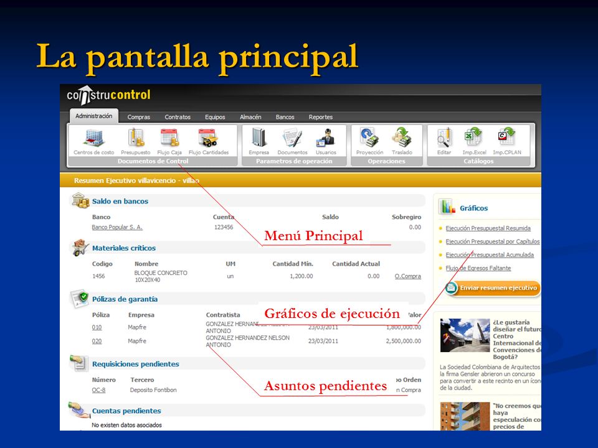
Task: Click the Materiales críticos heading
Action: coord(124,248)
